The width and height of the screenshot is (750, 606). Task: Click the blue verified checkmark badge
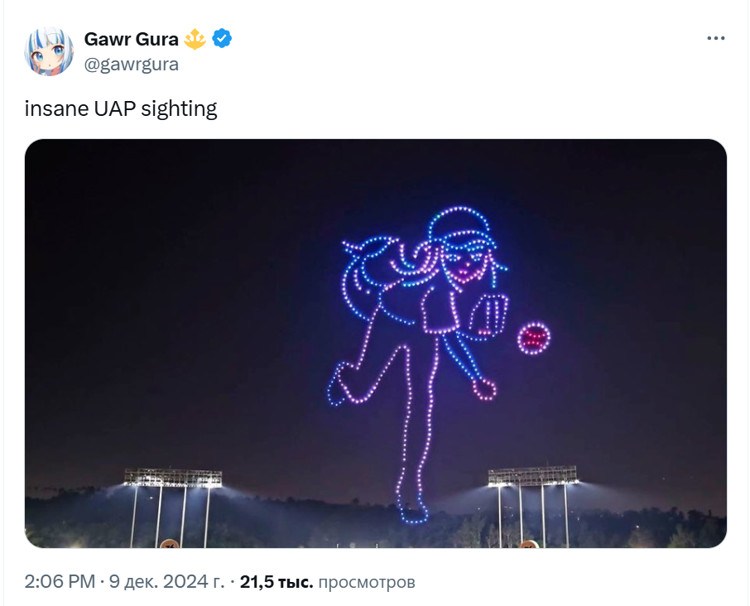pos(222,38)
